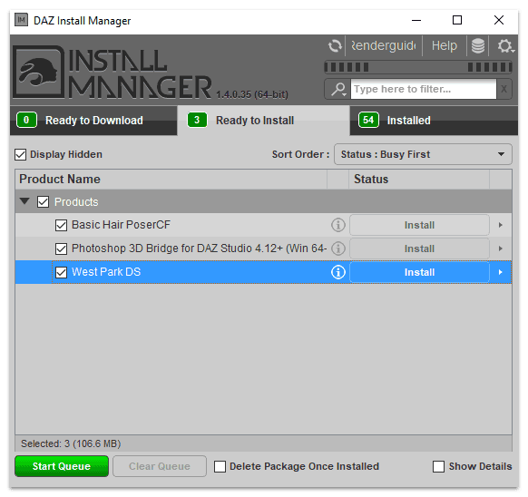Screen dimensions: 528x497
Task: Focus the Type here to filter field
Action: (x=424, y=89)
